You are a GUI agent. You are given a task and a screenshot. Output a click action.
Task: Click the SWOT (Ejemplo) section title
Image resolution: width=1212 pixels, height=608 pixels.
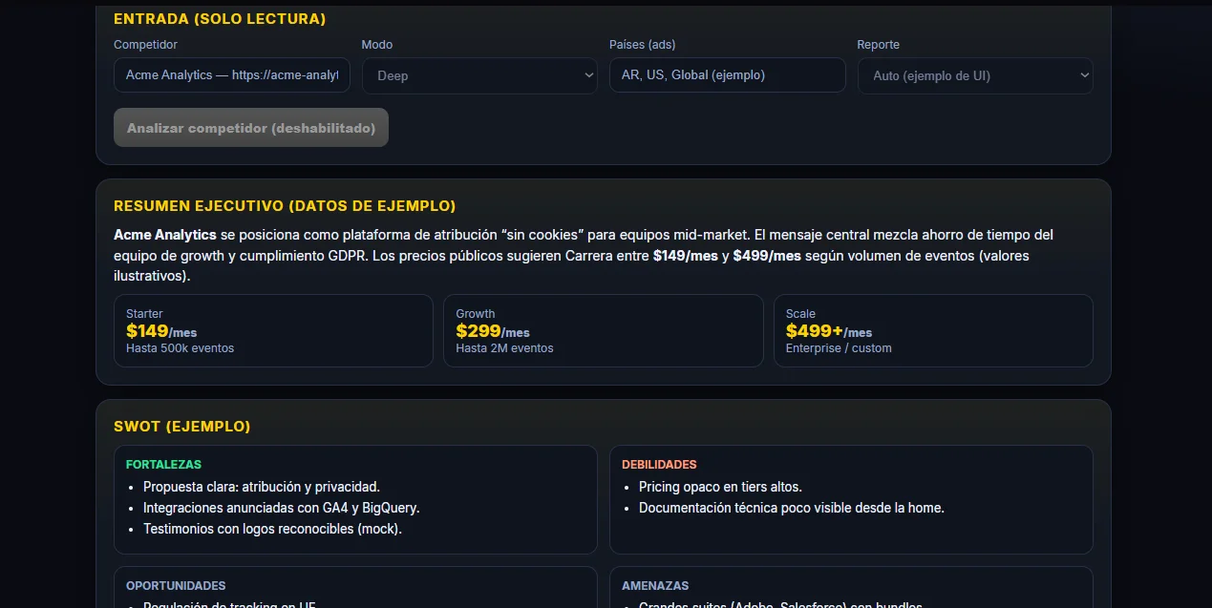[x=181, y=427]
